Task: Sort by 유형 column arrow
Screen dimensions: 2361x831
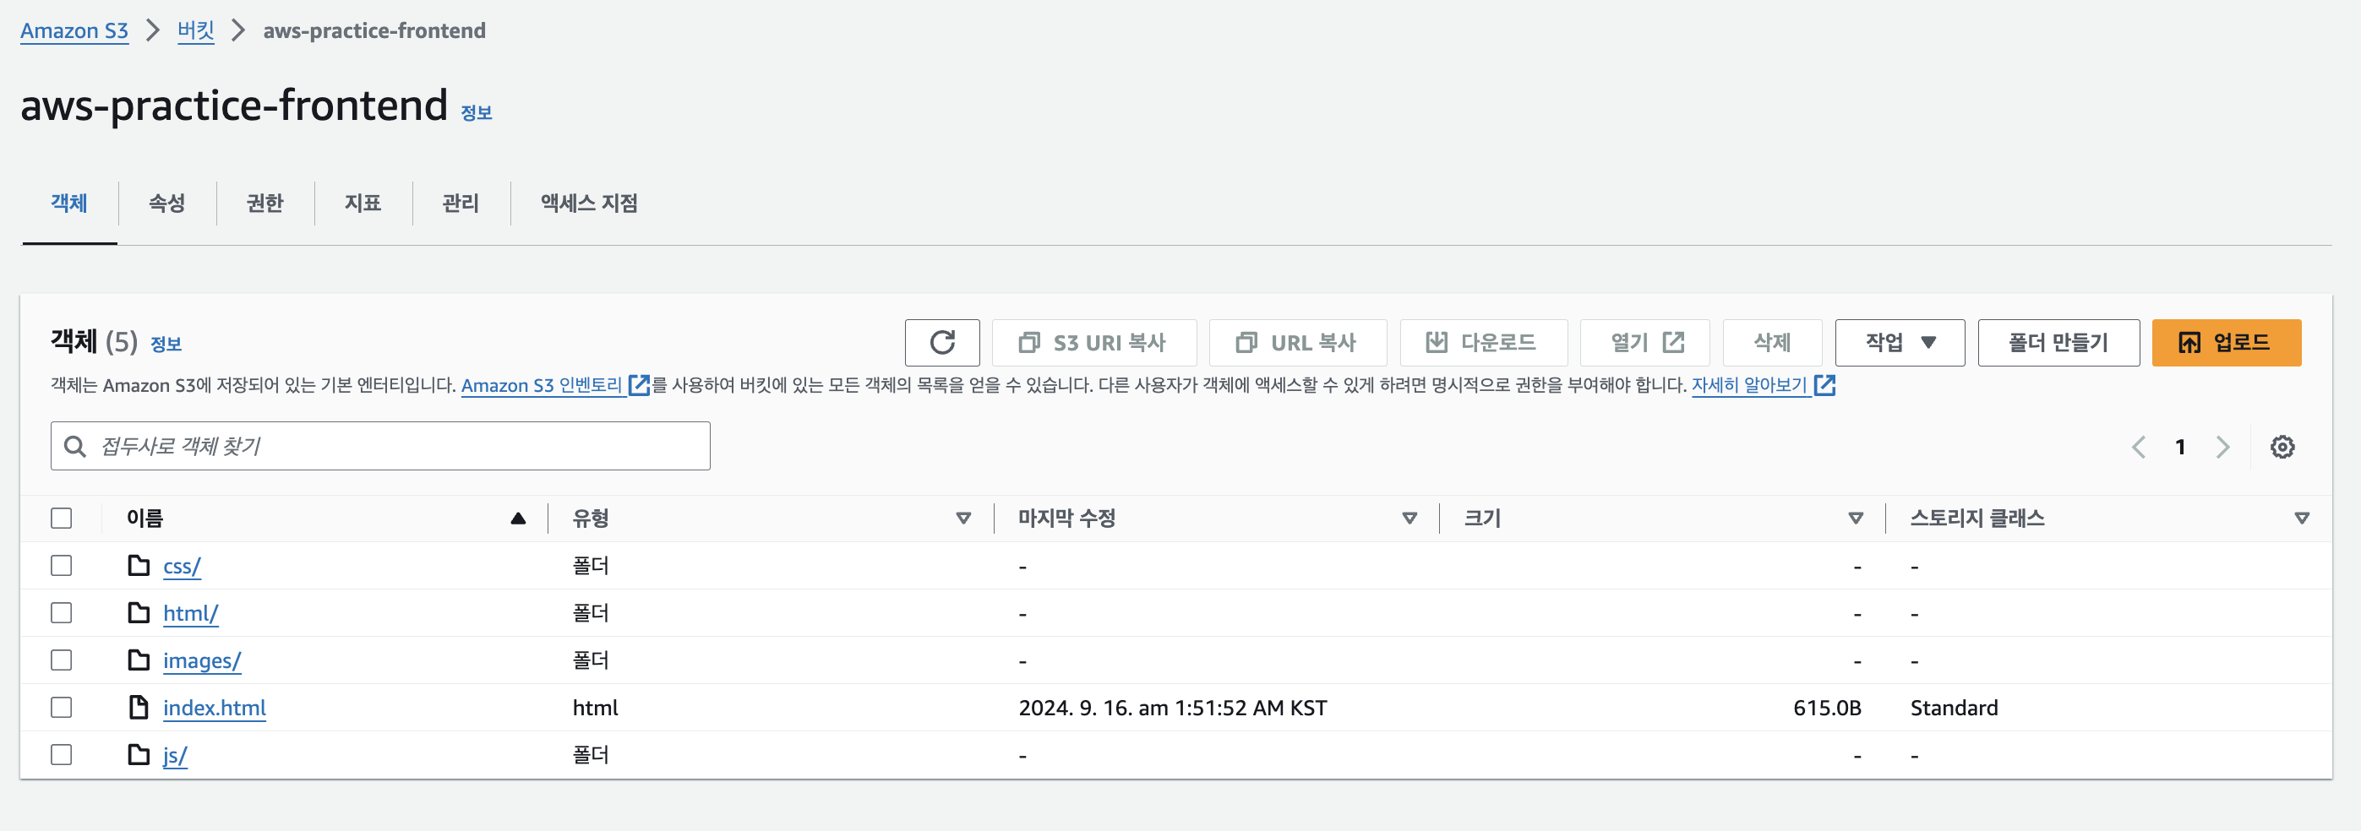Action: click(963, 519)
